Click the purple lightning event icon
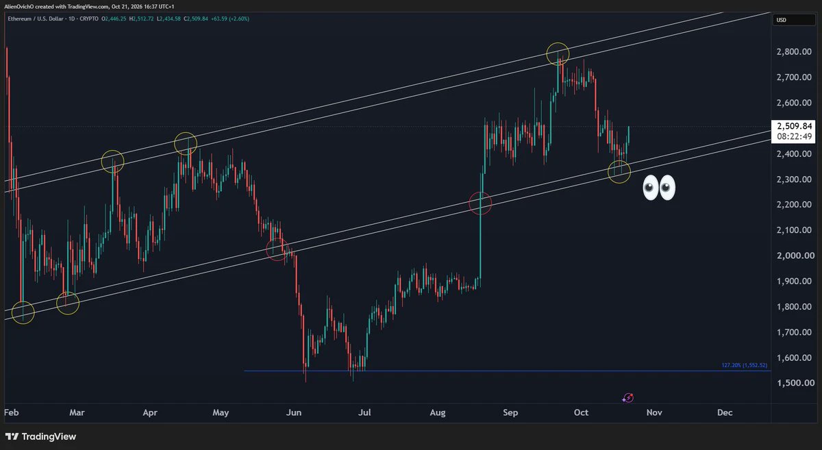The width and height of the screenshot is (822, 450). [x=628, y=397]
